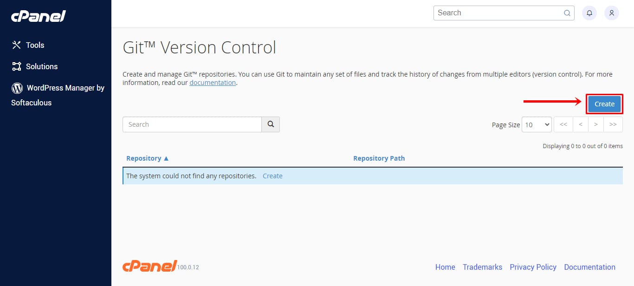Click the repository search magnifier button
Screen dimensions: 634x286
tap(271, 124)
